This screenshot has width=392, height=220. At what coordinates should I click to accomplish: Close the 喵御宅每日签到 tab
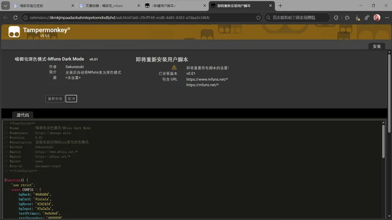coord(73,5)
